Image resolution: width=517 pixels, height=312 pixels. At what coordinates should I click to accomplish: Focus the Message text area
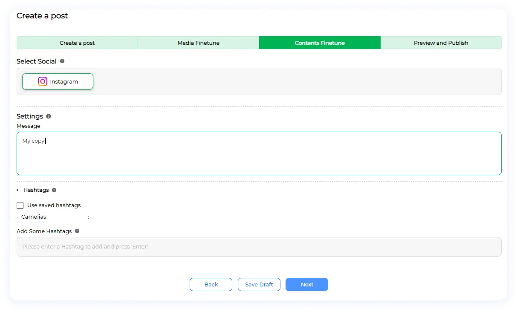pyautogui.click(x=259, y=158)
